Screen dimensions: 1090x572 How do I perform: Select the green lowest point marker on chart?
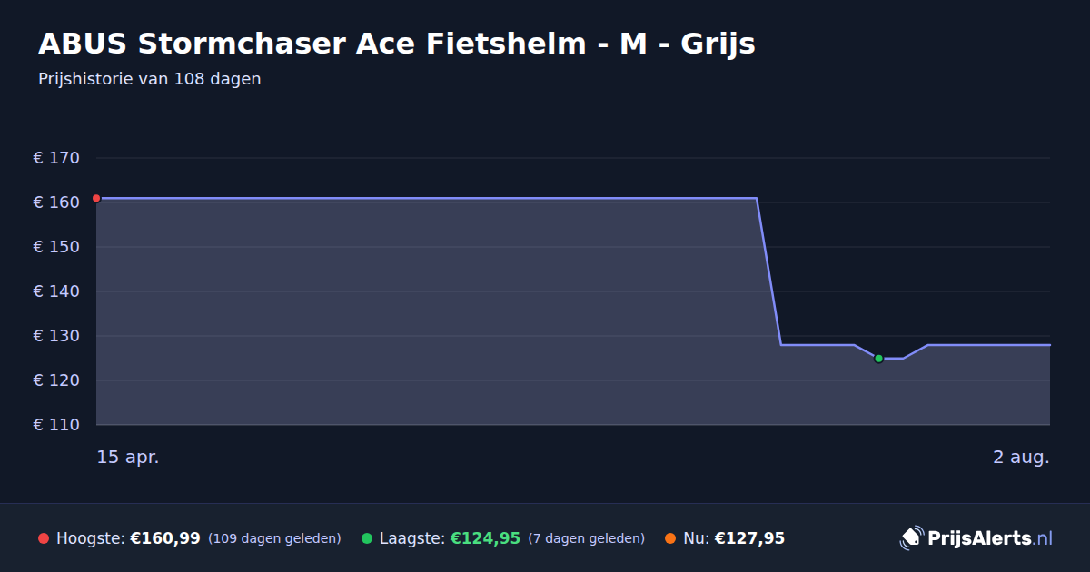coord(878,359)
